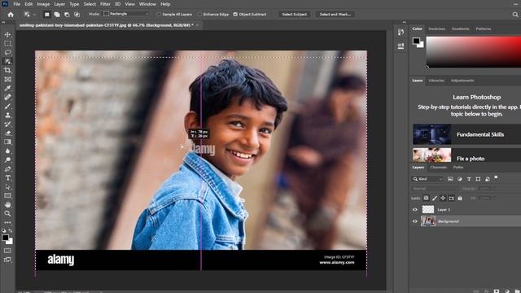Enable Enhance Edge checkbox
Image resolution: width=521 pixels, height=293 pixels.
(x=199, y=15)
